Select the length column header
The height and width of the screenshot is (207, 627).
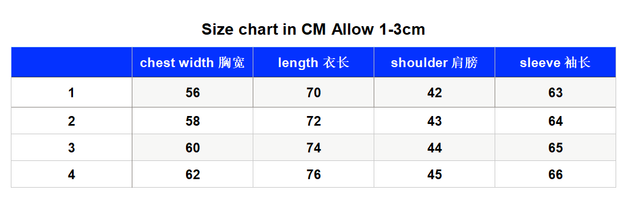click(x=314, y=63)
